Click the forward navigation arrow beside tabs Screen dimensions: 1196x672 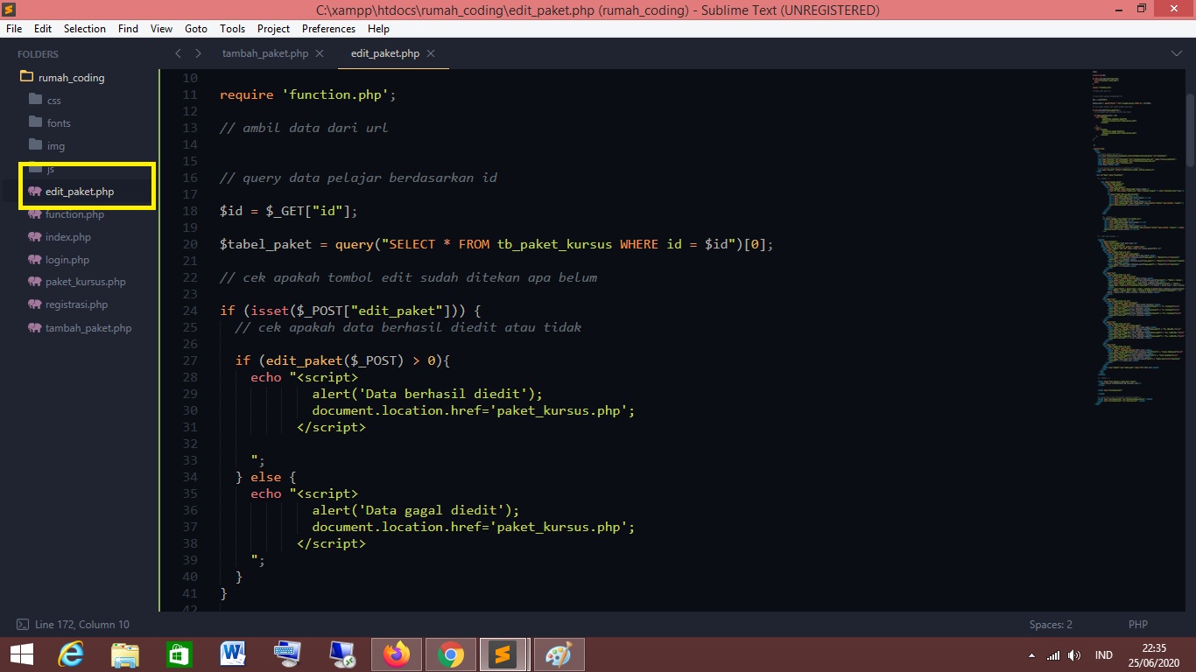(x=199, y=53)
